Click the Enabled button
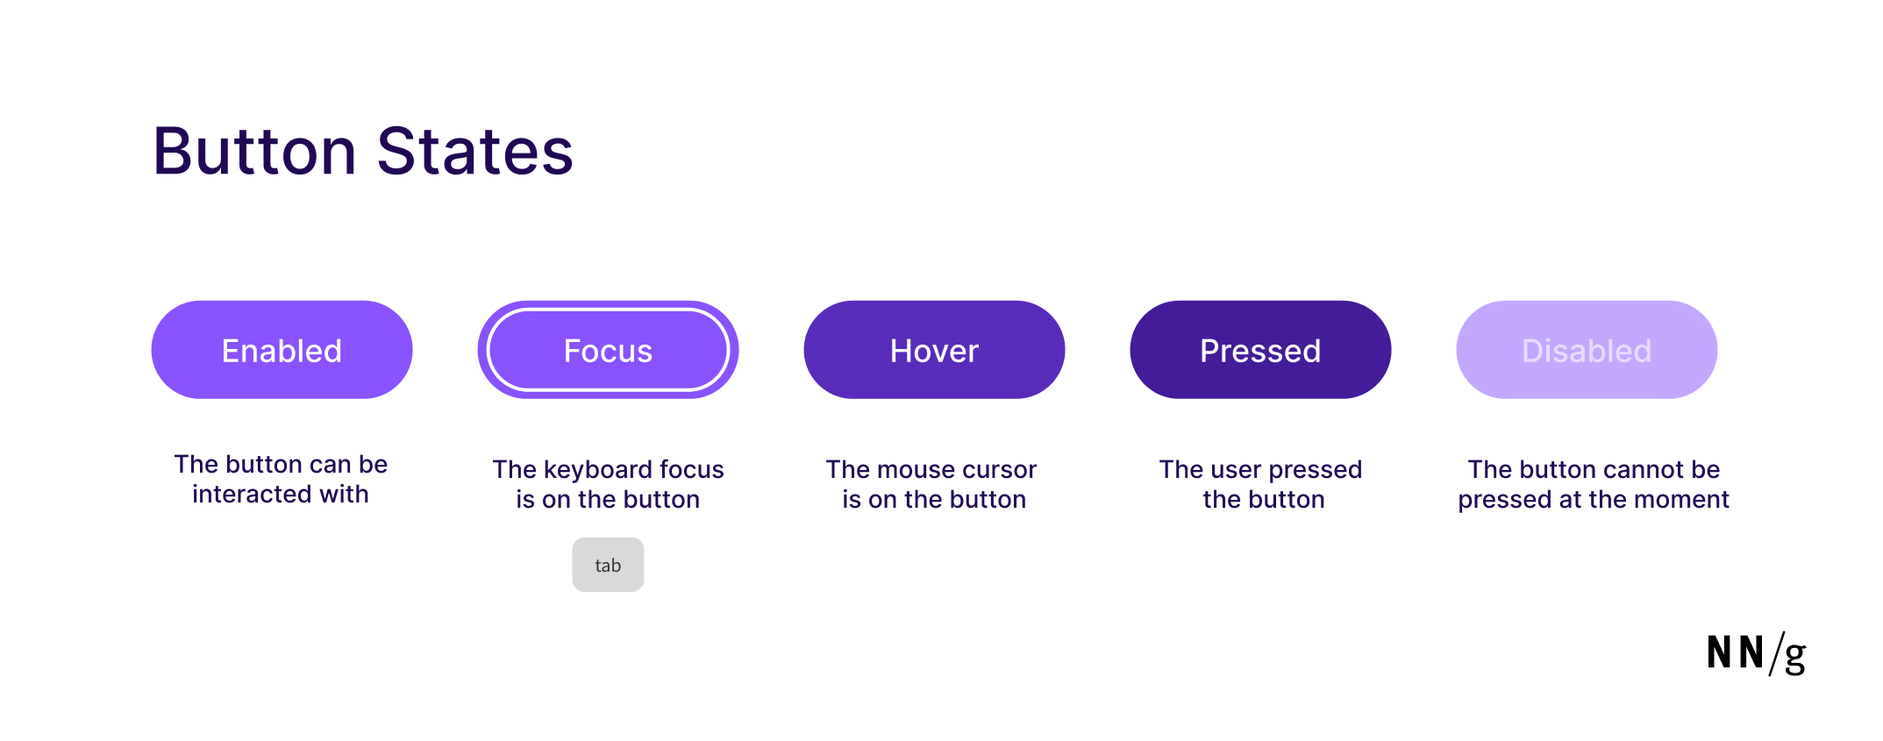 [282, 350]
